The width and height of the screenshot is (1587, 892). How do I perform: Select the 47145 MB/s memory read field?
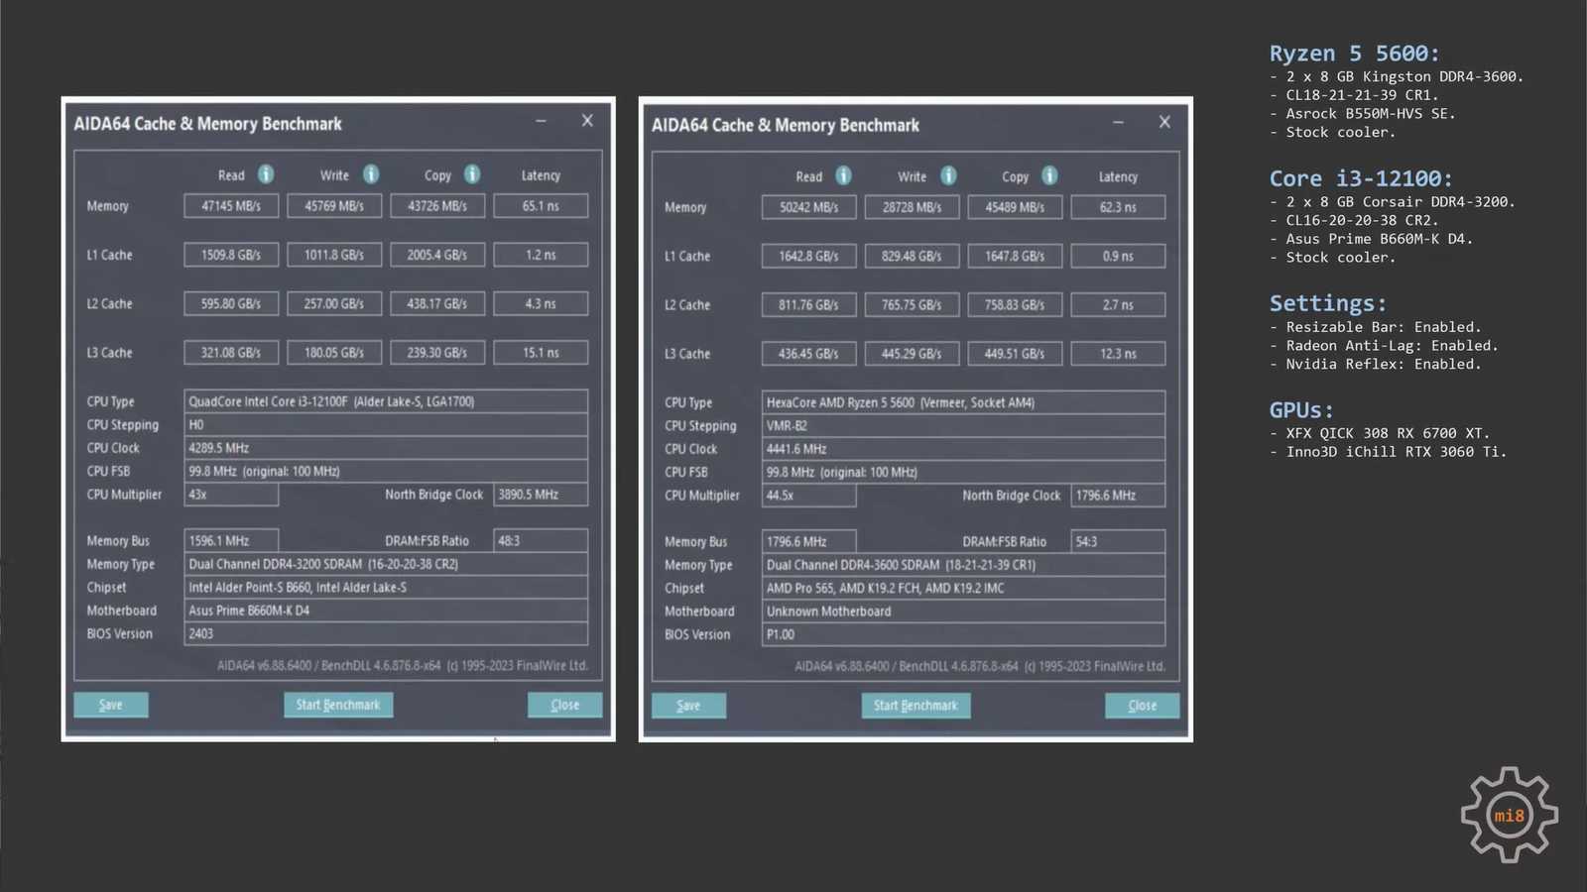pyautogui.click(x=231, y=206)
